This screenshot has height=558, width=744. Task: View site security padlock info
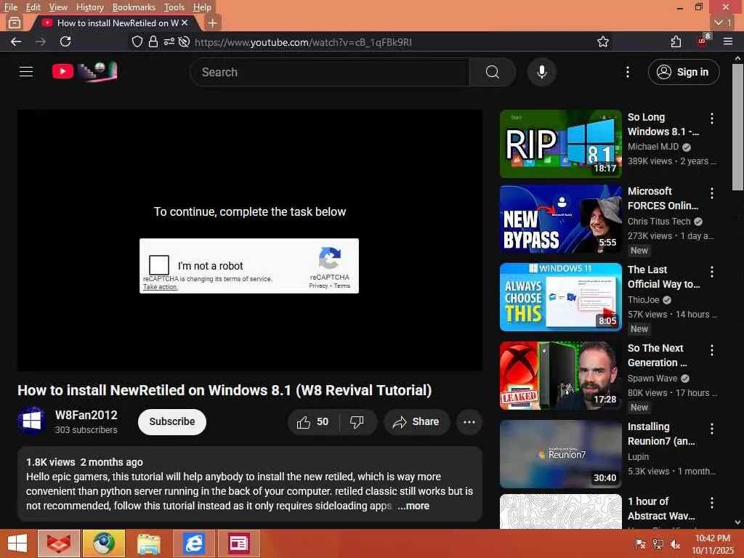point(153,41)
